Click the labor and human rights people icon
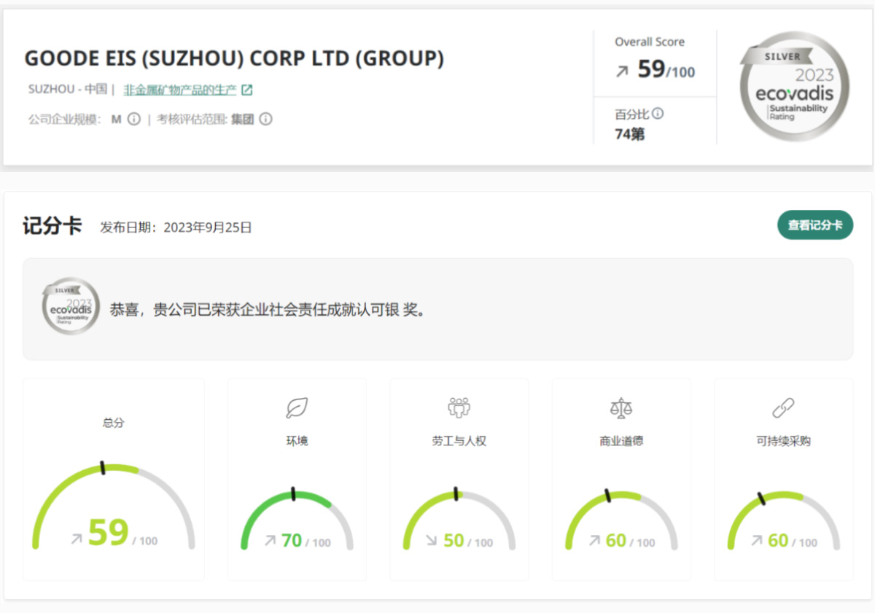Screen dimensions: 875x613 point(459,408)
